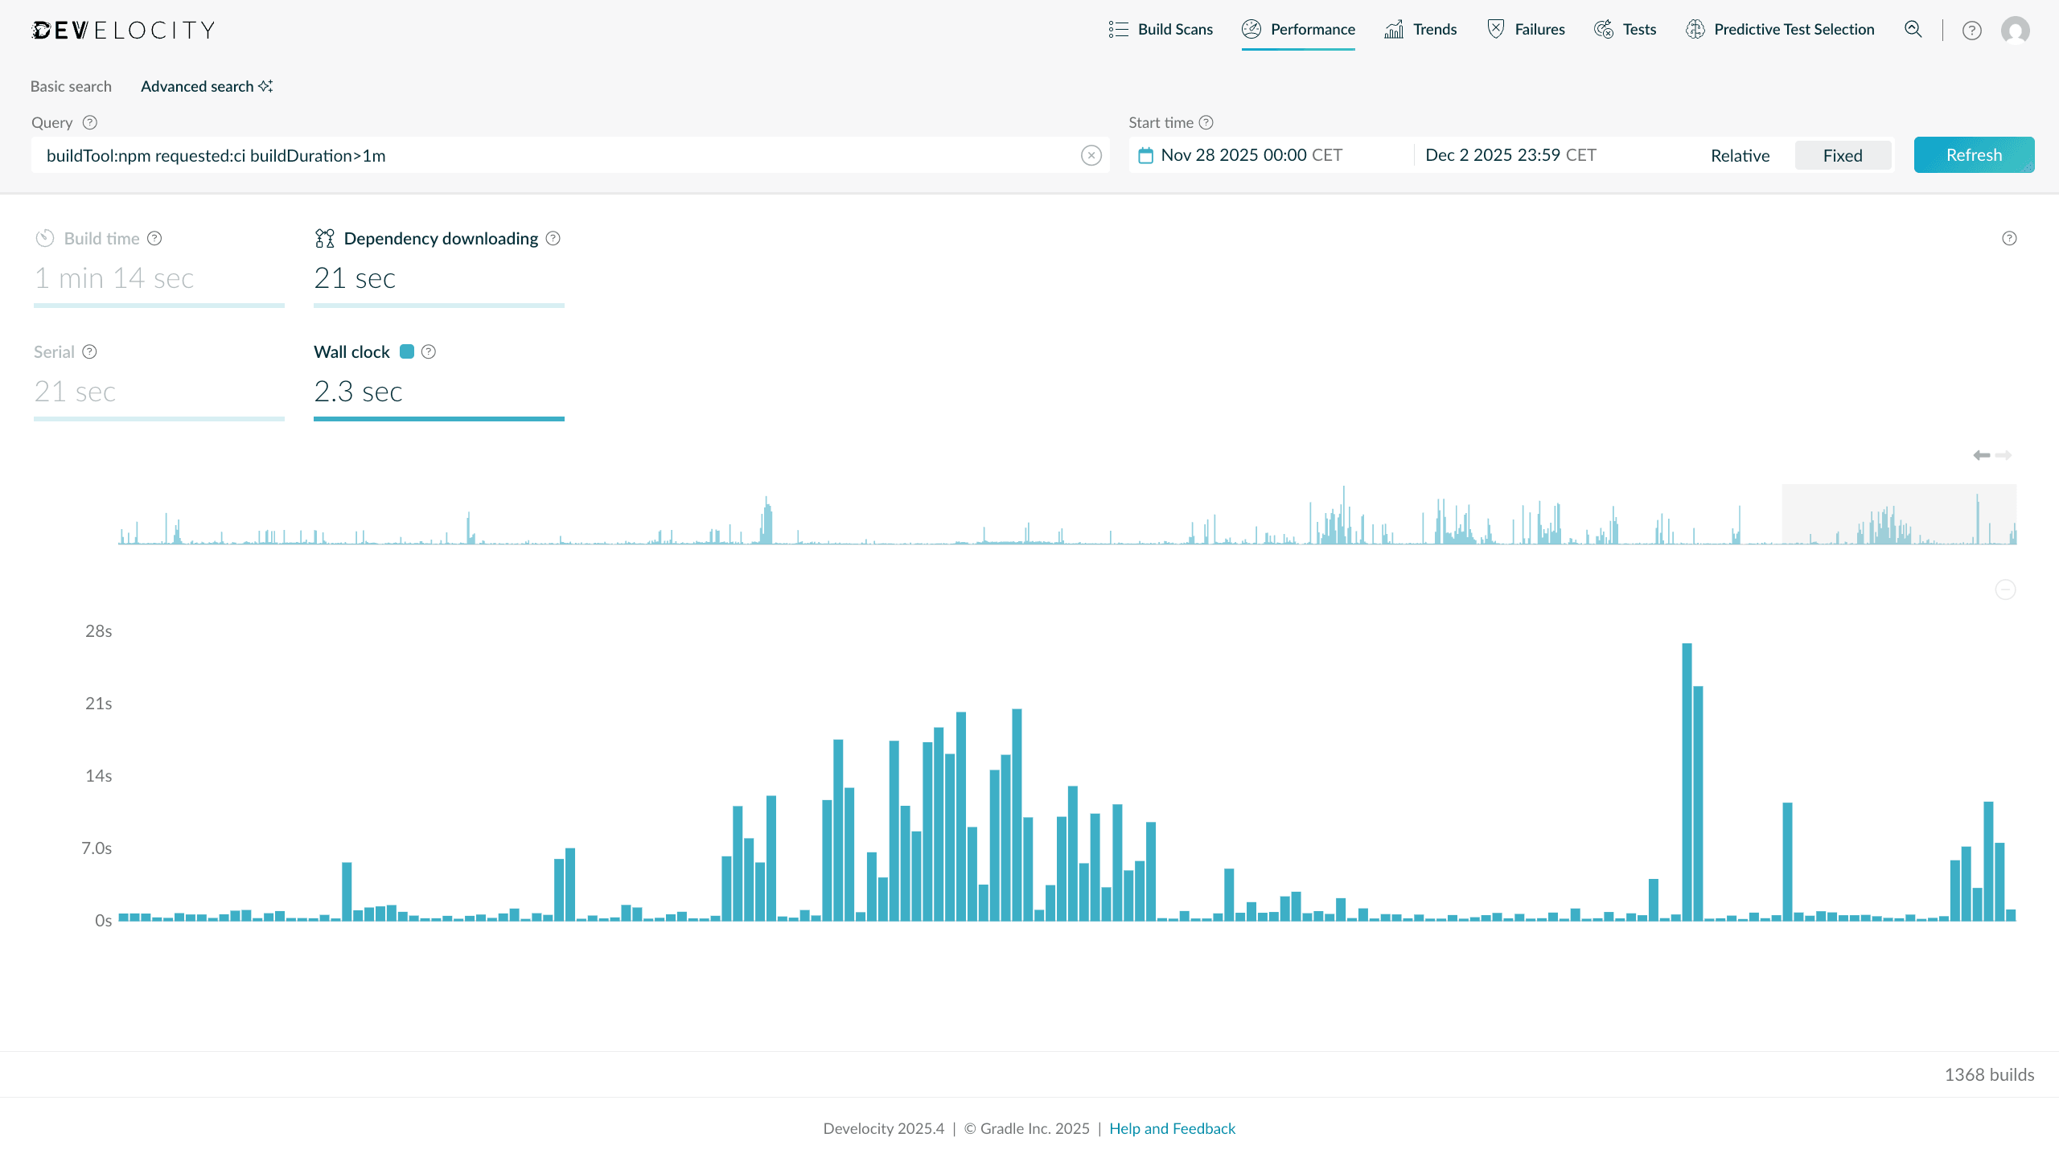Open the Trends chart view
Viewport: 2059px width, 1158px height.
tap(1434, 29)
